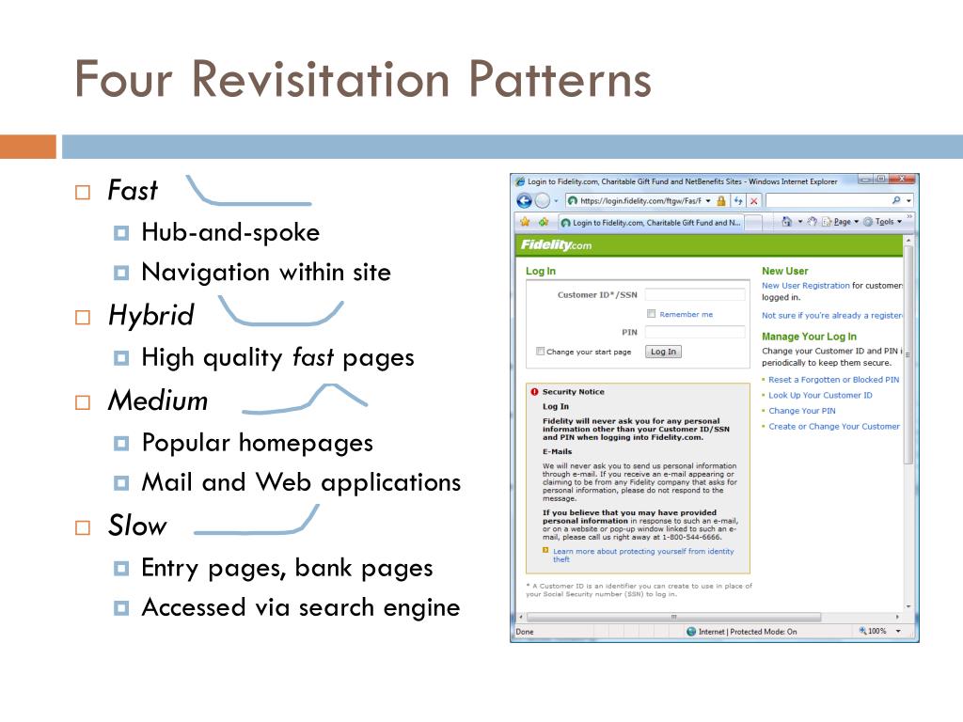
Task: Enable Change your start page checkbox
Action: pos(540,352)
